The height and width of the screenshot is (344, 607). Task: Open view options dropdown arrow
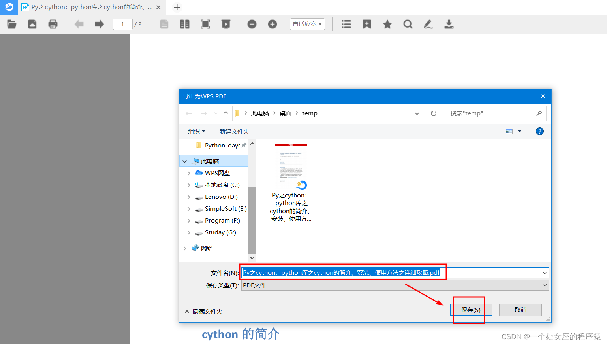[x=519, y=131]
